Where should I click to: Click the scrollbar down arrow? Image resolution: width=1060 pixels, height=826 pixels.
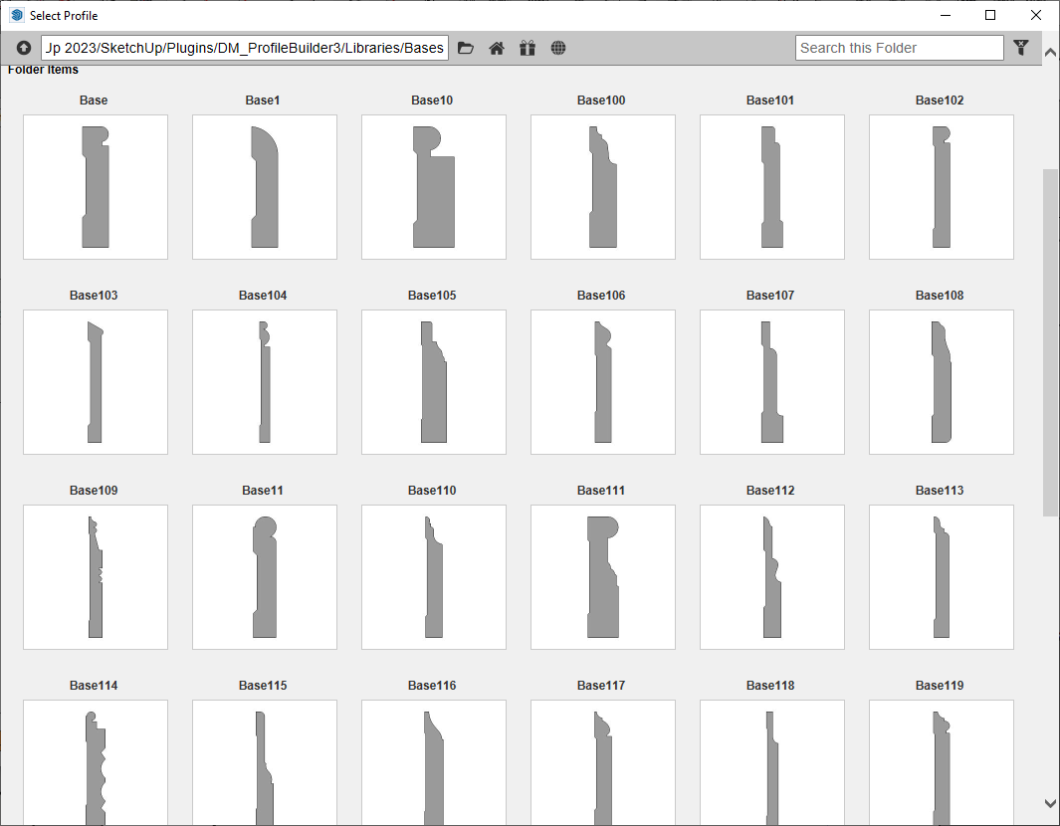point(1050,803)
